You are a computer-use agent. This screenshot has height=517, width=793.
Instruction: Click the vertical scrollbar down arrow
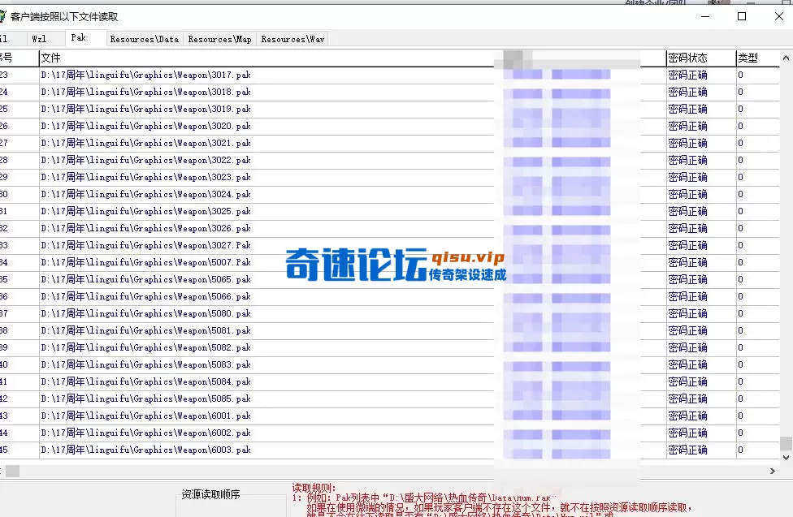[786, 458]
